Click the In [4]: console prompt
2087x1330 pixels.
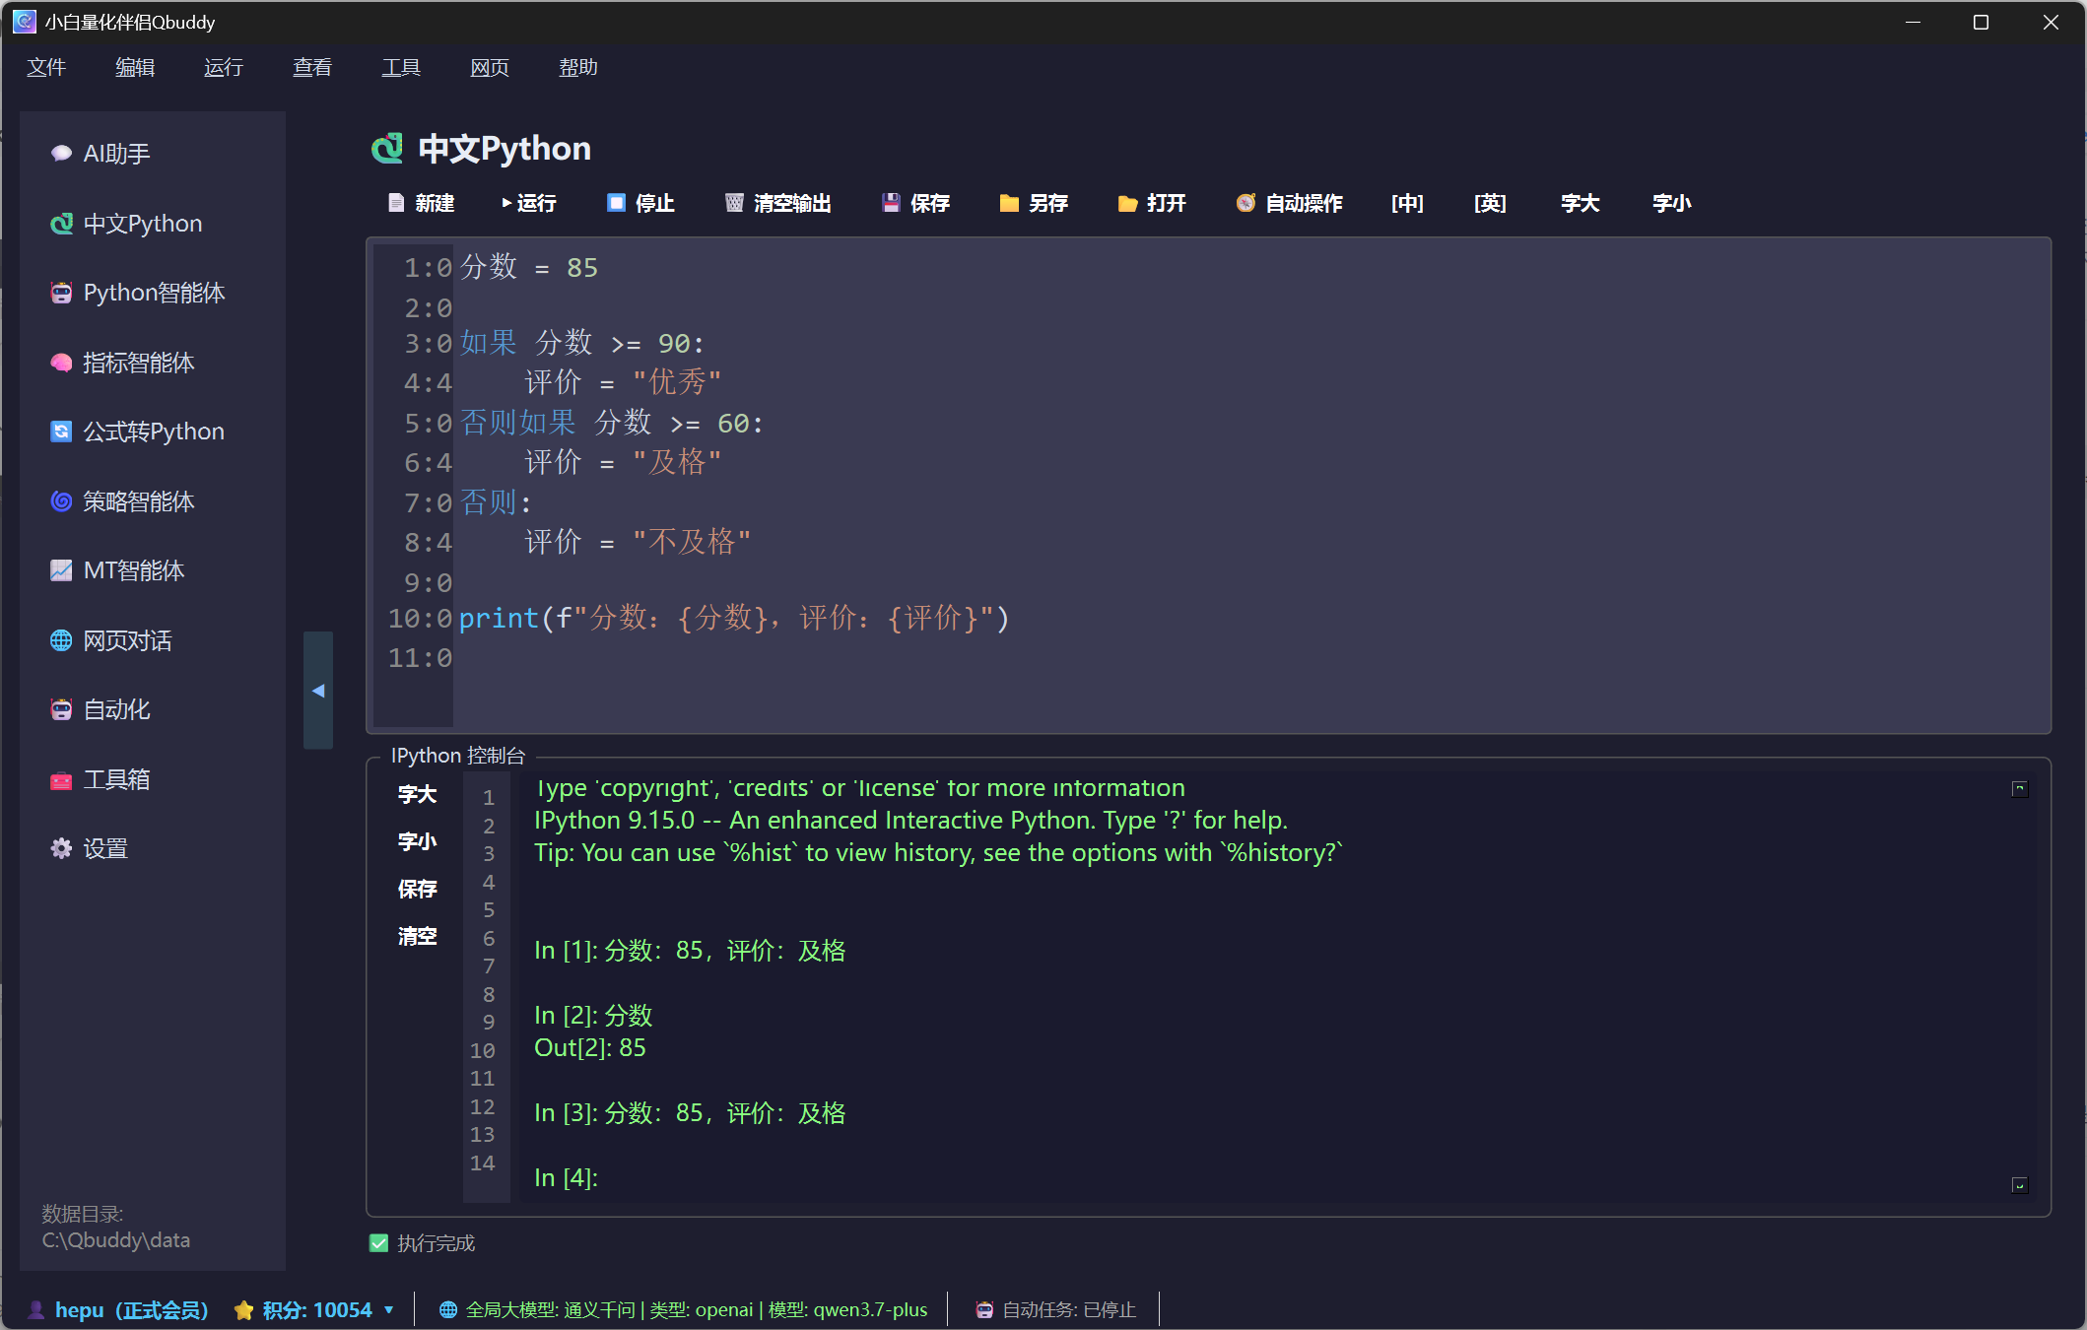click(x=566, y=1178)
